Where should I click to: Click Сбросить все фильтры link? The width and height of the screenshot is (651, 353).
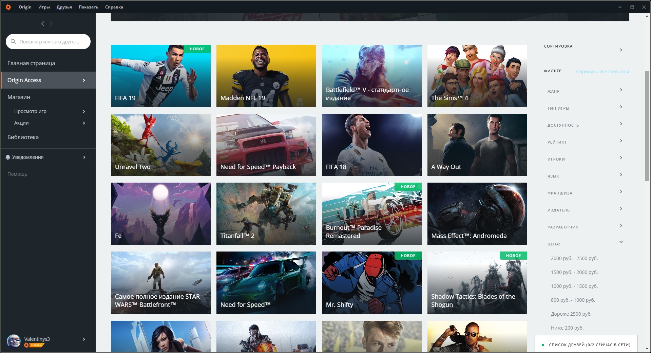602,72
